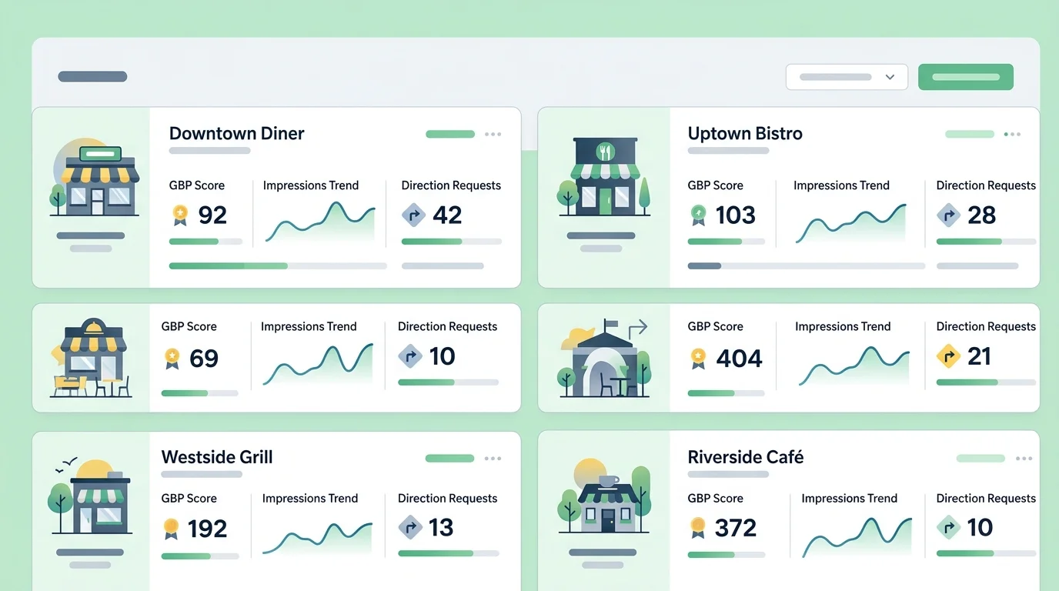Screen dimensions: 1059x591
Task: Click the light green status pill on Uptown Bistro
Action: 970,134
